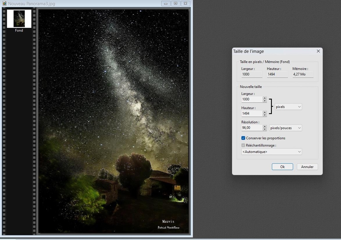Click the current Hauteur value 1494 in Taille en pixels
Viewport: 341px width, 240px height.
277,74
